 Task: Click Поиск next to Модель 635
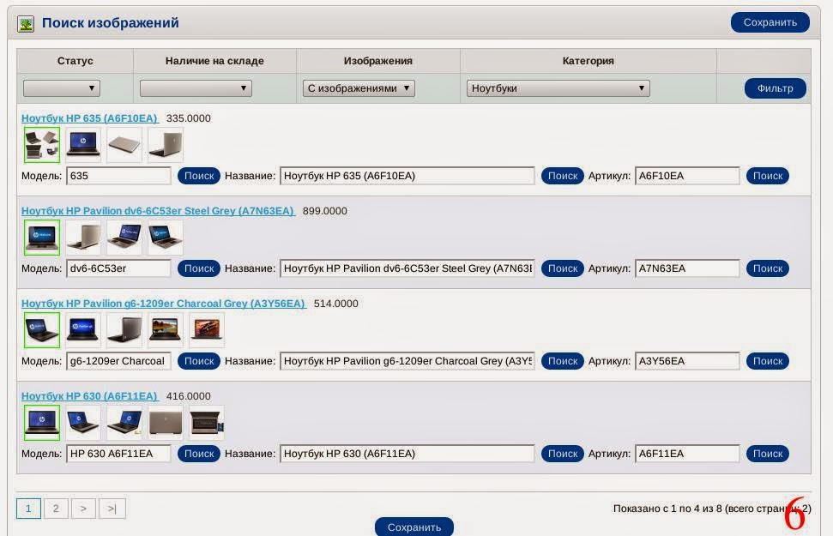point(199,176)
